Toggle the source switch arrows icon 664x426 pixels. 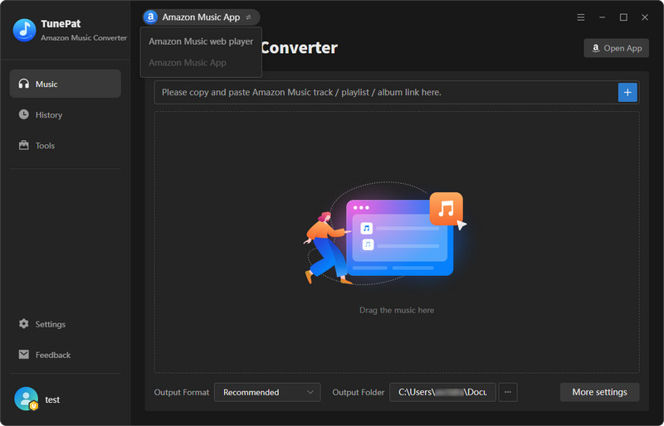pos(248,17)
